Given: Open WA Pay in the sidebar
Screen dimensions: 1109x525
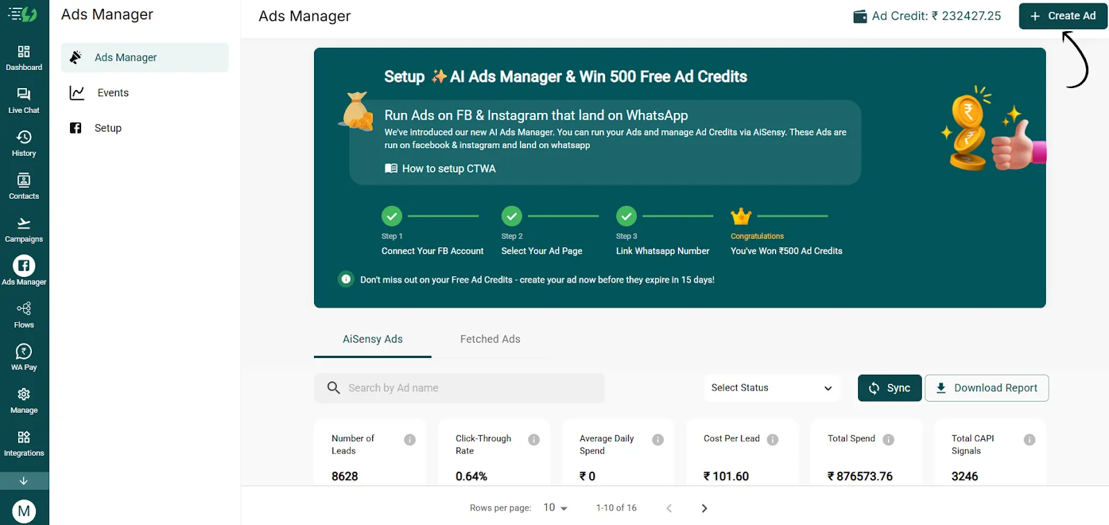Looking at the screenshot, I should coord(24,357).
